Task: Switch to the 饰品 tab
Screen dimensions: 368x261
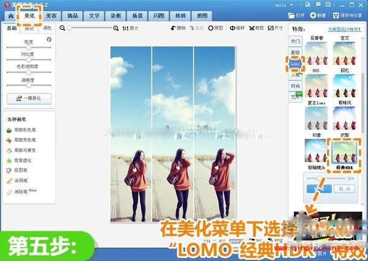Action: (72, 16)
